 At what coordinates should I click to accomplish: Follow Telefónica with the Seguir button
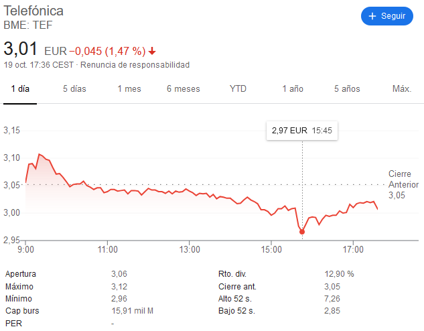(387, 16)
